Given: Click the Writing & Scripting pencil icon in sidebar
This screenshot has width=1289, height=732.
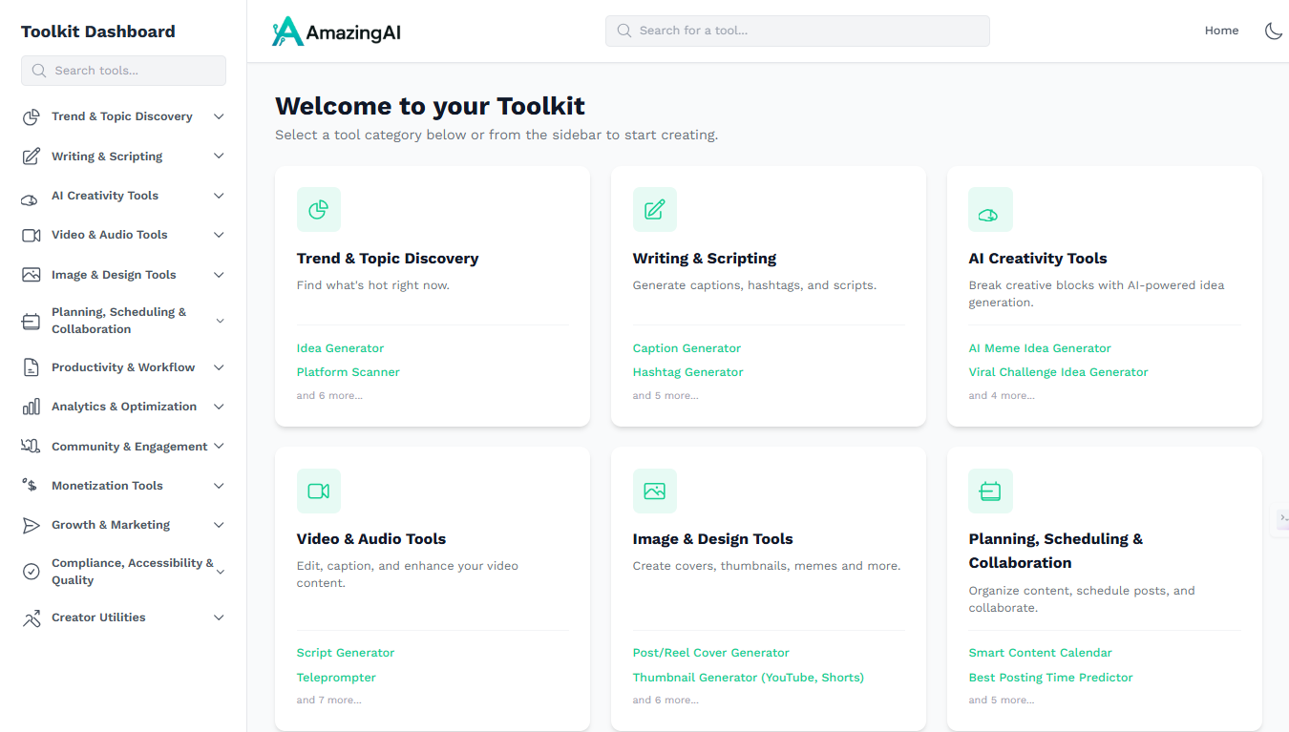Looking at the screenshot, I should pyautogui.click(x=32, y=156).
